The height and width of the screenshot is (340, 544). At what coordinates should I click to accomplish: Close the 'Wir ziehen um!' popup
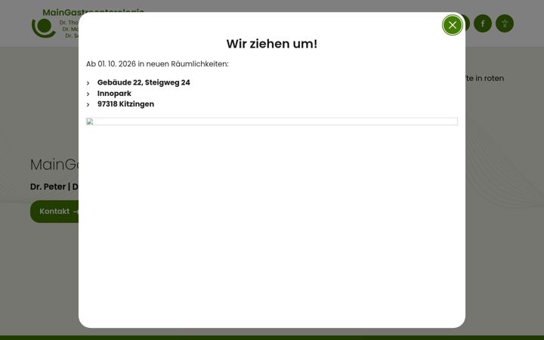[452, 25]
